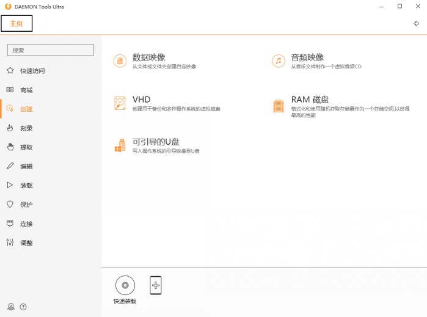Open the 调整 section
The image size is (427, 317).
[x=26, y=243]
